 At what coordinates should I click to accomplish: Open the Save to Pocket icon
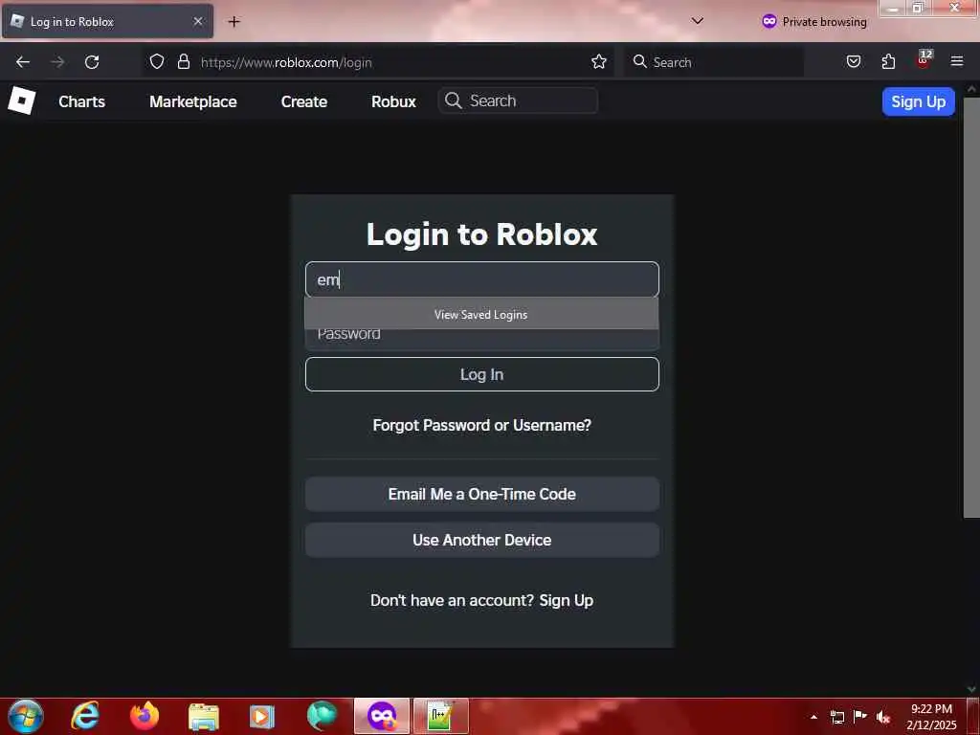click(x=853, y=61)
